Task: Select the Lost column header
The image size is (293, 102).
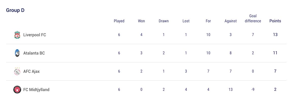Action: (x=186, y=21)
